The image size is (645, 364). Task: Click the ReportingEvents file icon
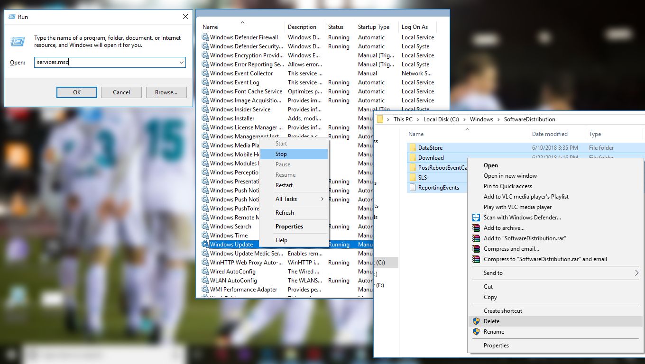coord(412,188)
